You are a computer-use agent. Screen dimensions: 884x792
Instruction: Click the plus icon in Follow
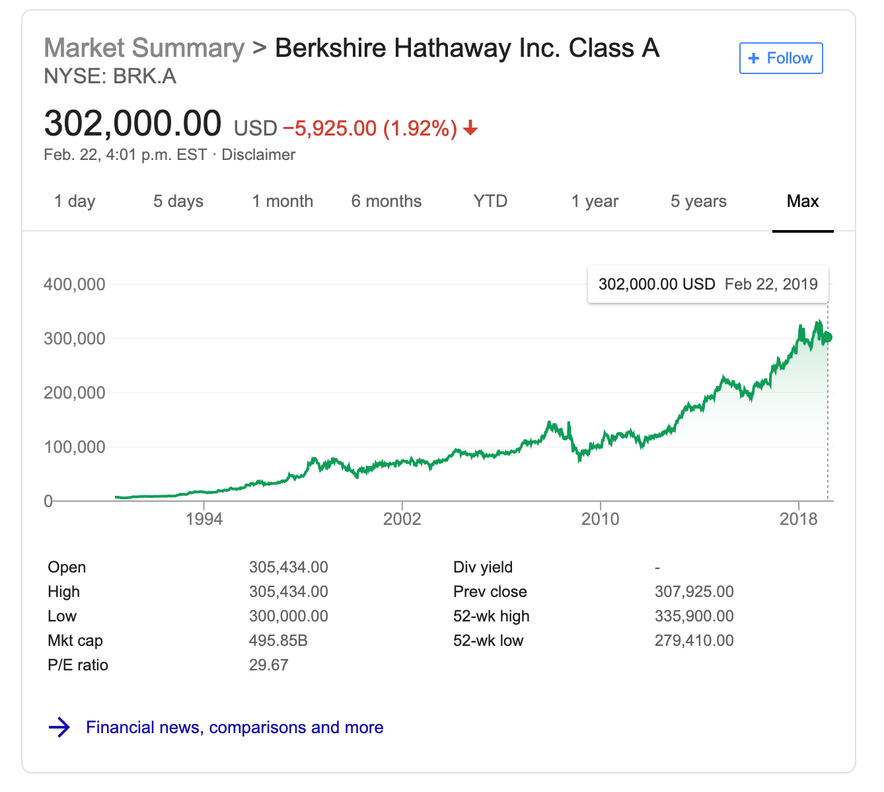coord(753,58)
